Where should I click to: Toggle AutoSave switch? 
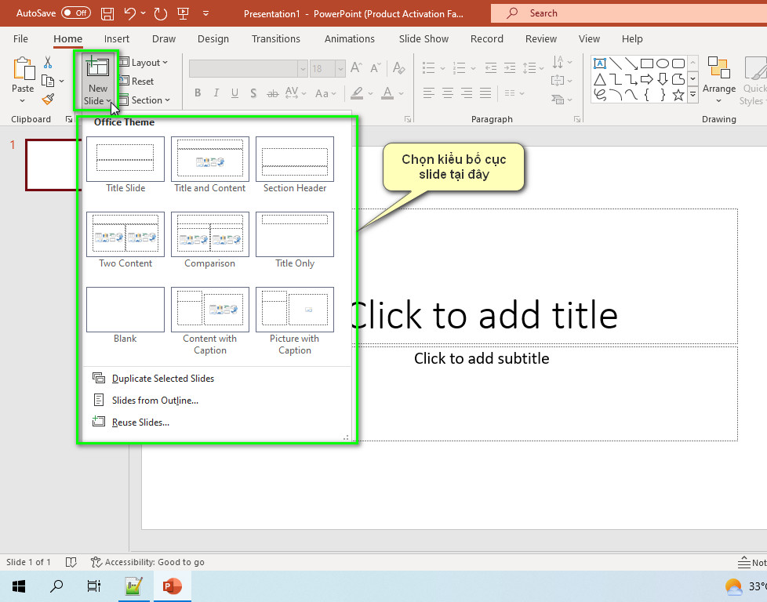tap(76, 13)
